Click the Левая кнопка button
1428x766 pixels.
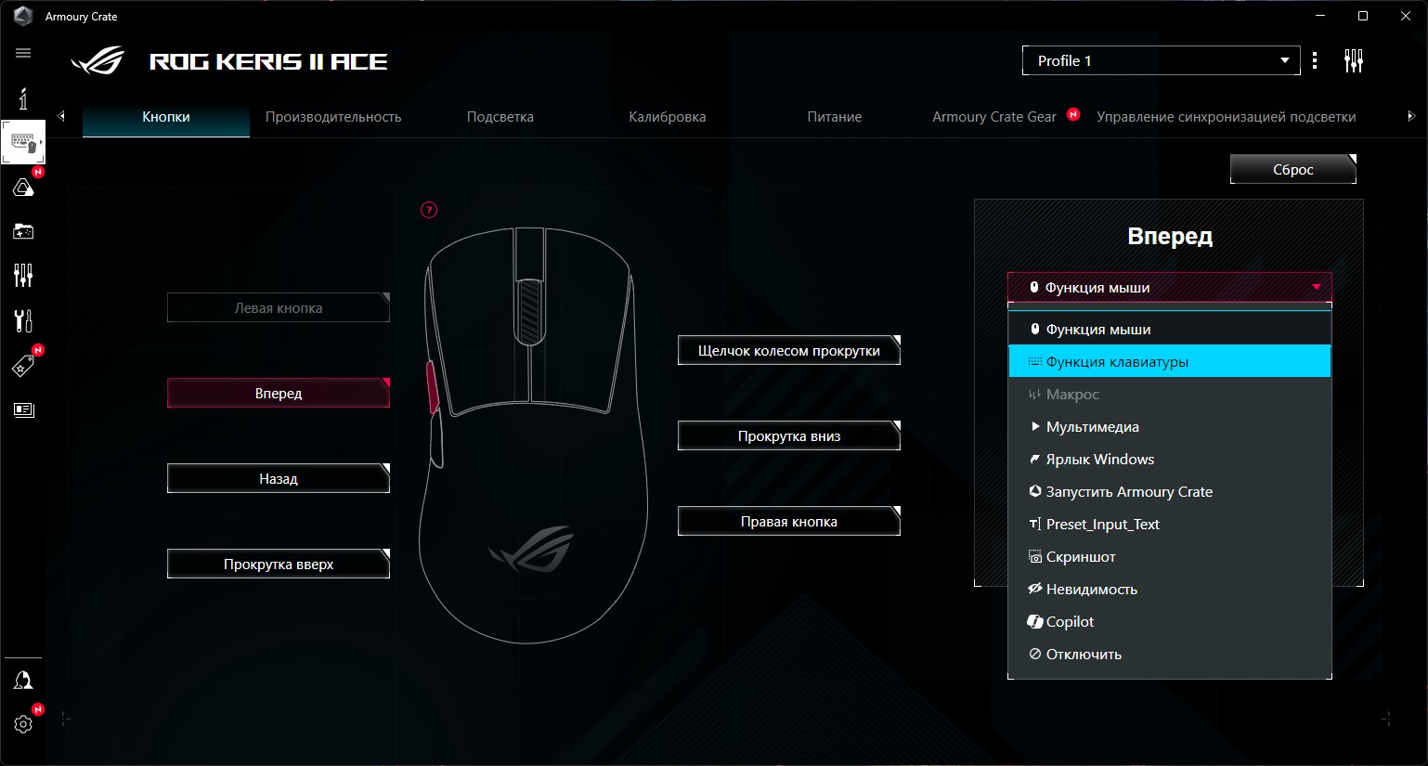pos(279,308)
